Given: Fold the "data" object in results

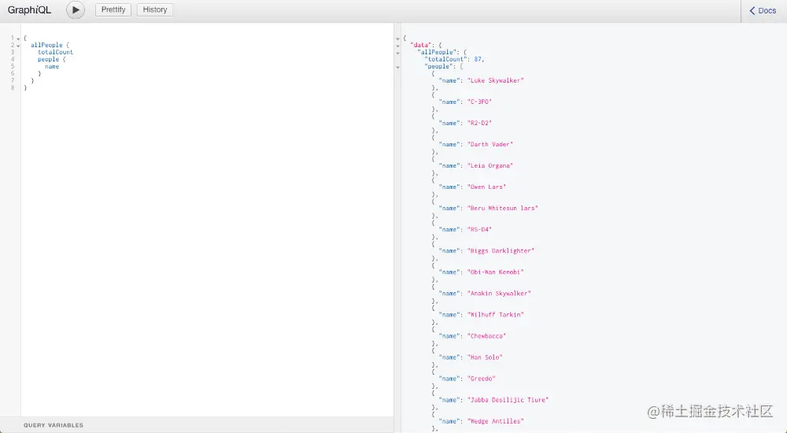Looking at the screenshot, I should click(x=397, y=46).
